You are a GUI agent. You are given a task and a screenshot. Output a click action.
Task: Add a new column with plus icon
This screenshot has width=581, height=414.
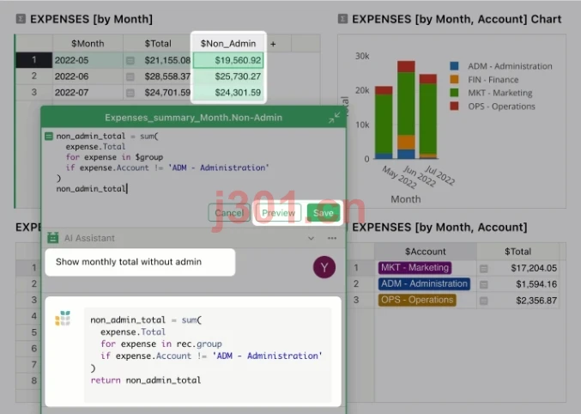(273, 44)
